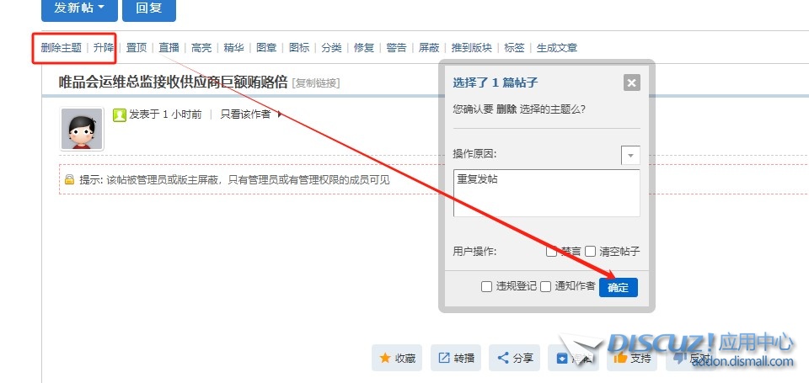Click the author avatar thumbnail

tap(82, 129)
